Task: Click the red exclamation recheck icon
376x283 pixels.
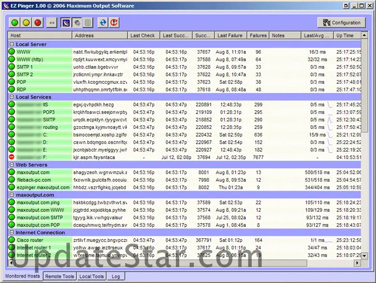Action: [x=114, y=23]
